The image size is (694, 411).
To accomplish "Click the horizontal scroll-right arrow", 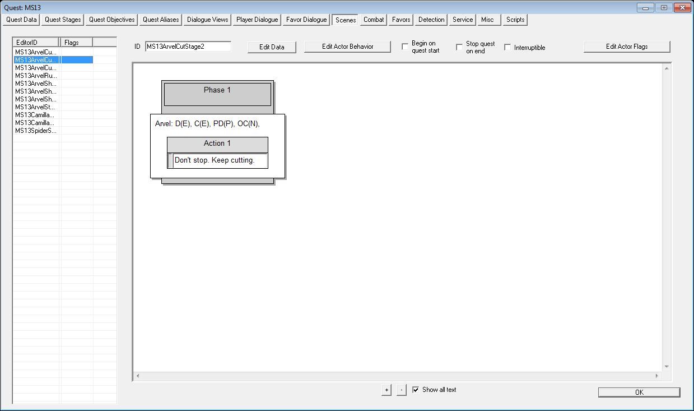I will coord(658,376).
